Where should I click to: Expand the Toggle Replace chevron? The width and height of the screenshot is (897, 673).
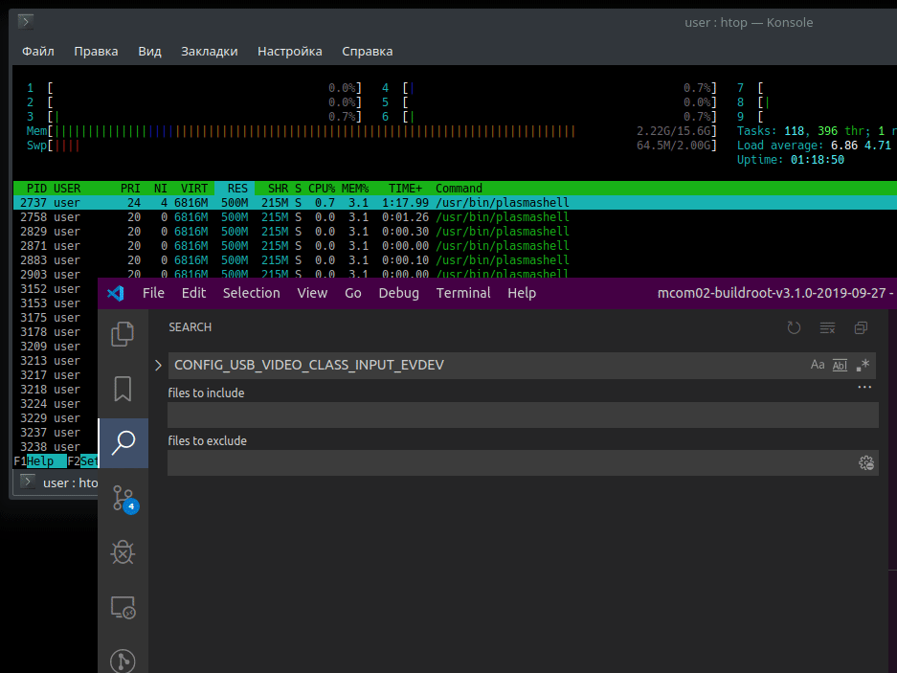(159, 365)
